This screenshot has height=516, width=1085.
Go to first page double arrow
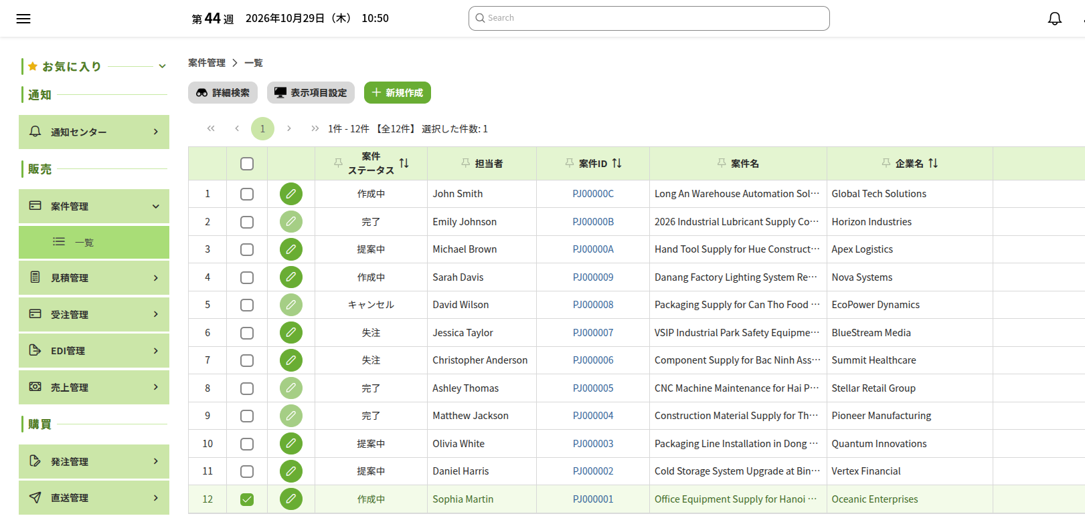click(x=211, y=128)
